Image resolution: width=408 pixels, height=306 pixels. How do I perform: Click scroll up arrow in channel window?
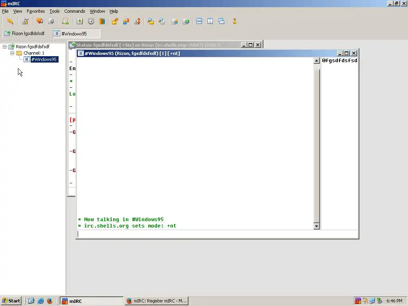point(316,61)
